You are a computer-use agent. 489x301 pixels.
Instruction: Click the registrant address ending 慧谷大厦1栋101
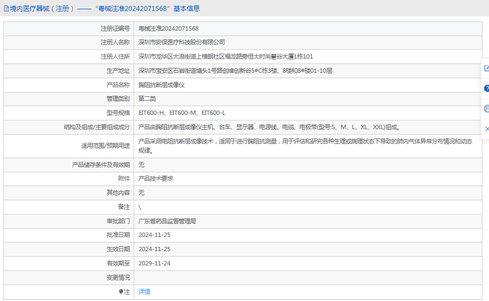point(226,56)
